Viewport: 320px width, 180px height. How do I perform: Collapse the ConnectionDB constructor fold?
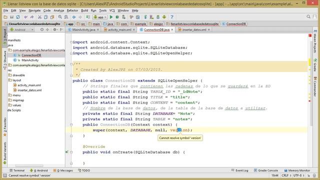[x=71, y=124]
